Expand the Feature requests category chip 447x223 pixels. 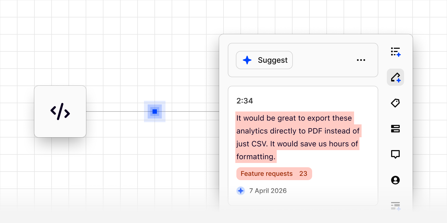[274, 174]
